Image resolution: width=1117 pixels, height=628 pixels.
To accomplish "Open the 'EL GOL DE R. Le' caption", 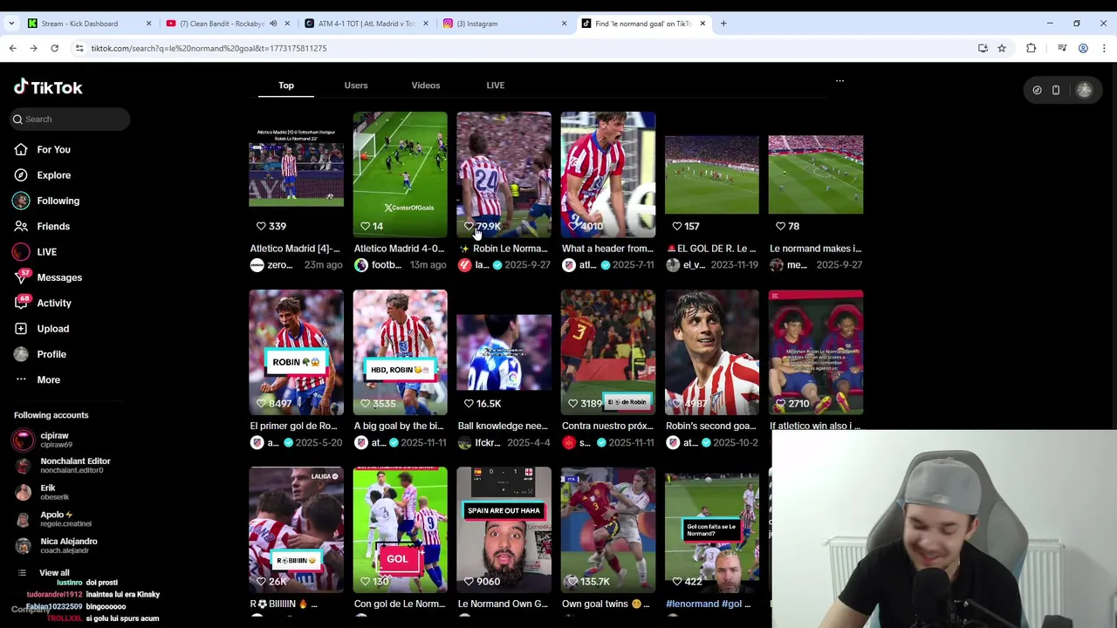I will tap(711, 249).
